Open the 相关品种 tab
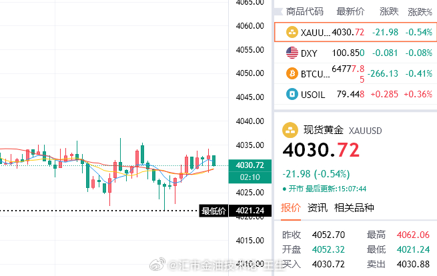 pyautogui.click(x=354, y=208)
